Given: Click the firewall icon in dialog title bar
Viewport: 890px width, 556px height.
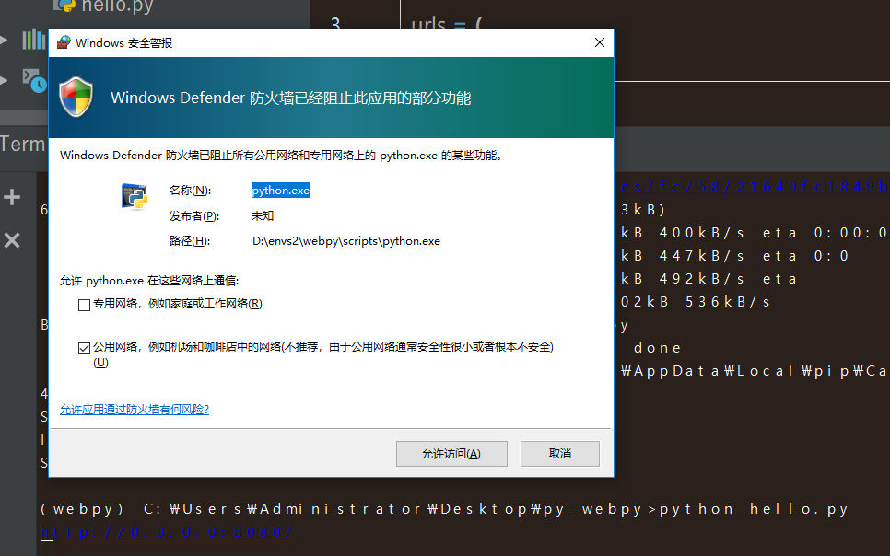Looking at the screenshot, I should point(64,42).
